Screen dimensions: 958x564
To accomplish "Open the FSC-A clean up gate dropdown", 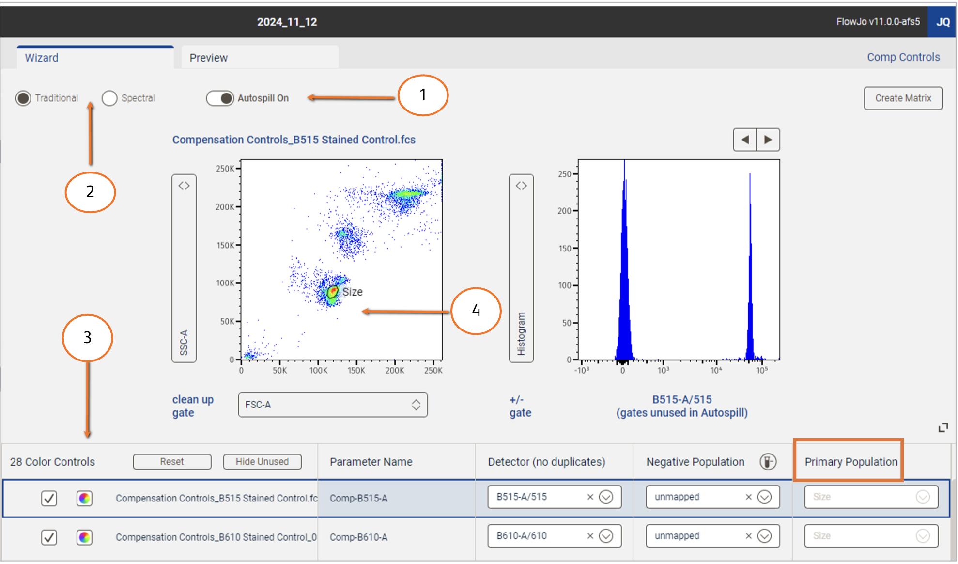I will 333,405.
